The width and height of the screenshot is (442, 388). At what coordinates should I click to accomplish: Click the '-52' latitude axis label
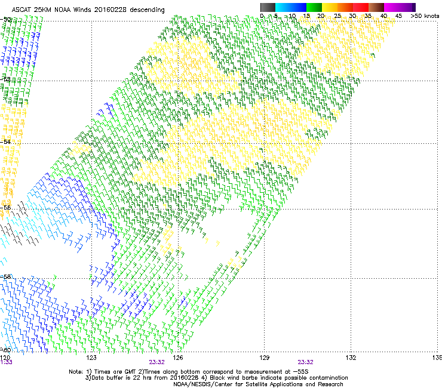click(x=5, y=79)
